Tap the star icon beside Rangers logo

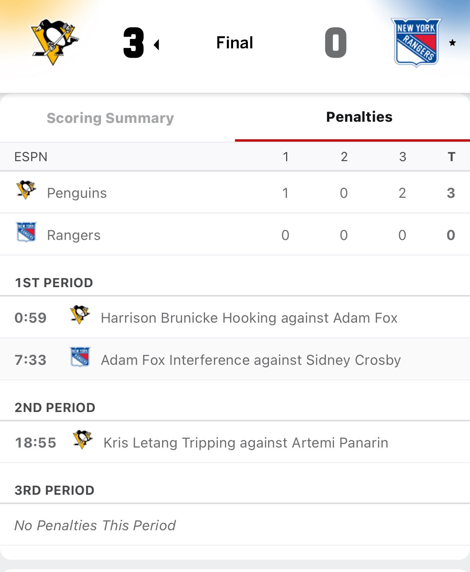[x=452, y=43]
